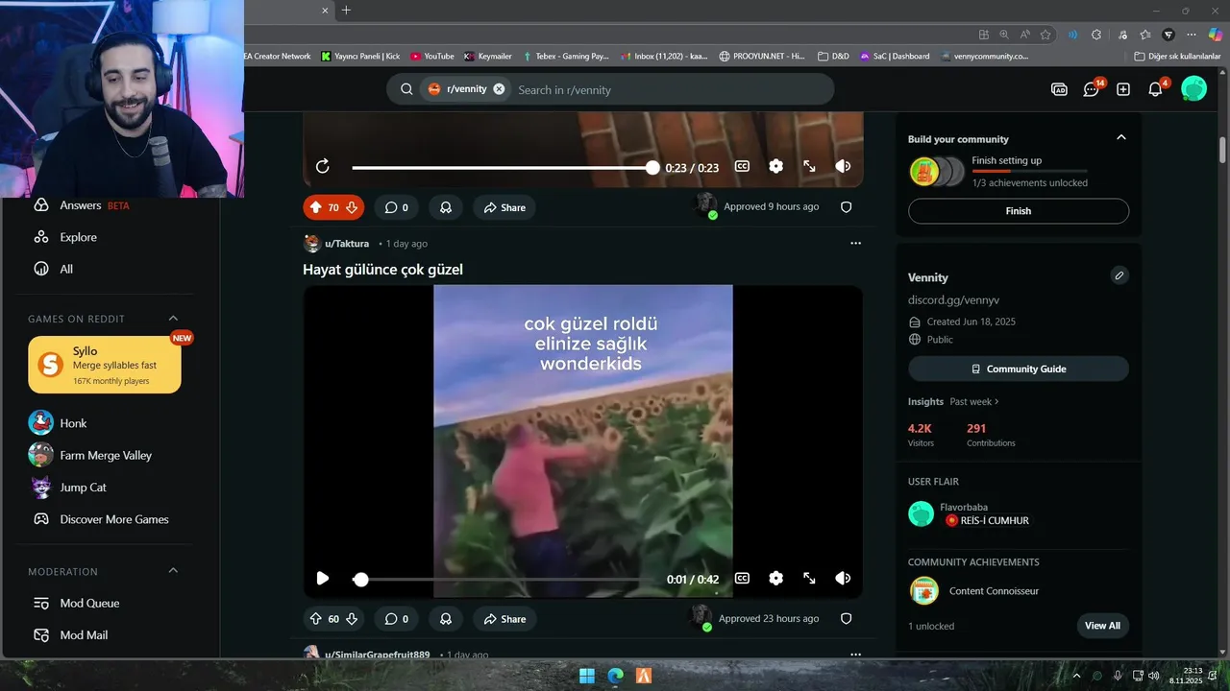
Task: Open the Content Connoisseur achievement badge
Action: [x=924, y=590]
